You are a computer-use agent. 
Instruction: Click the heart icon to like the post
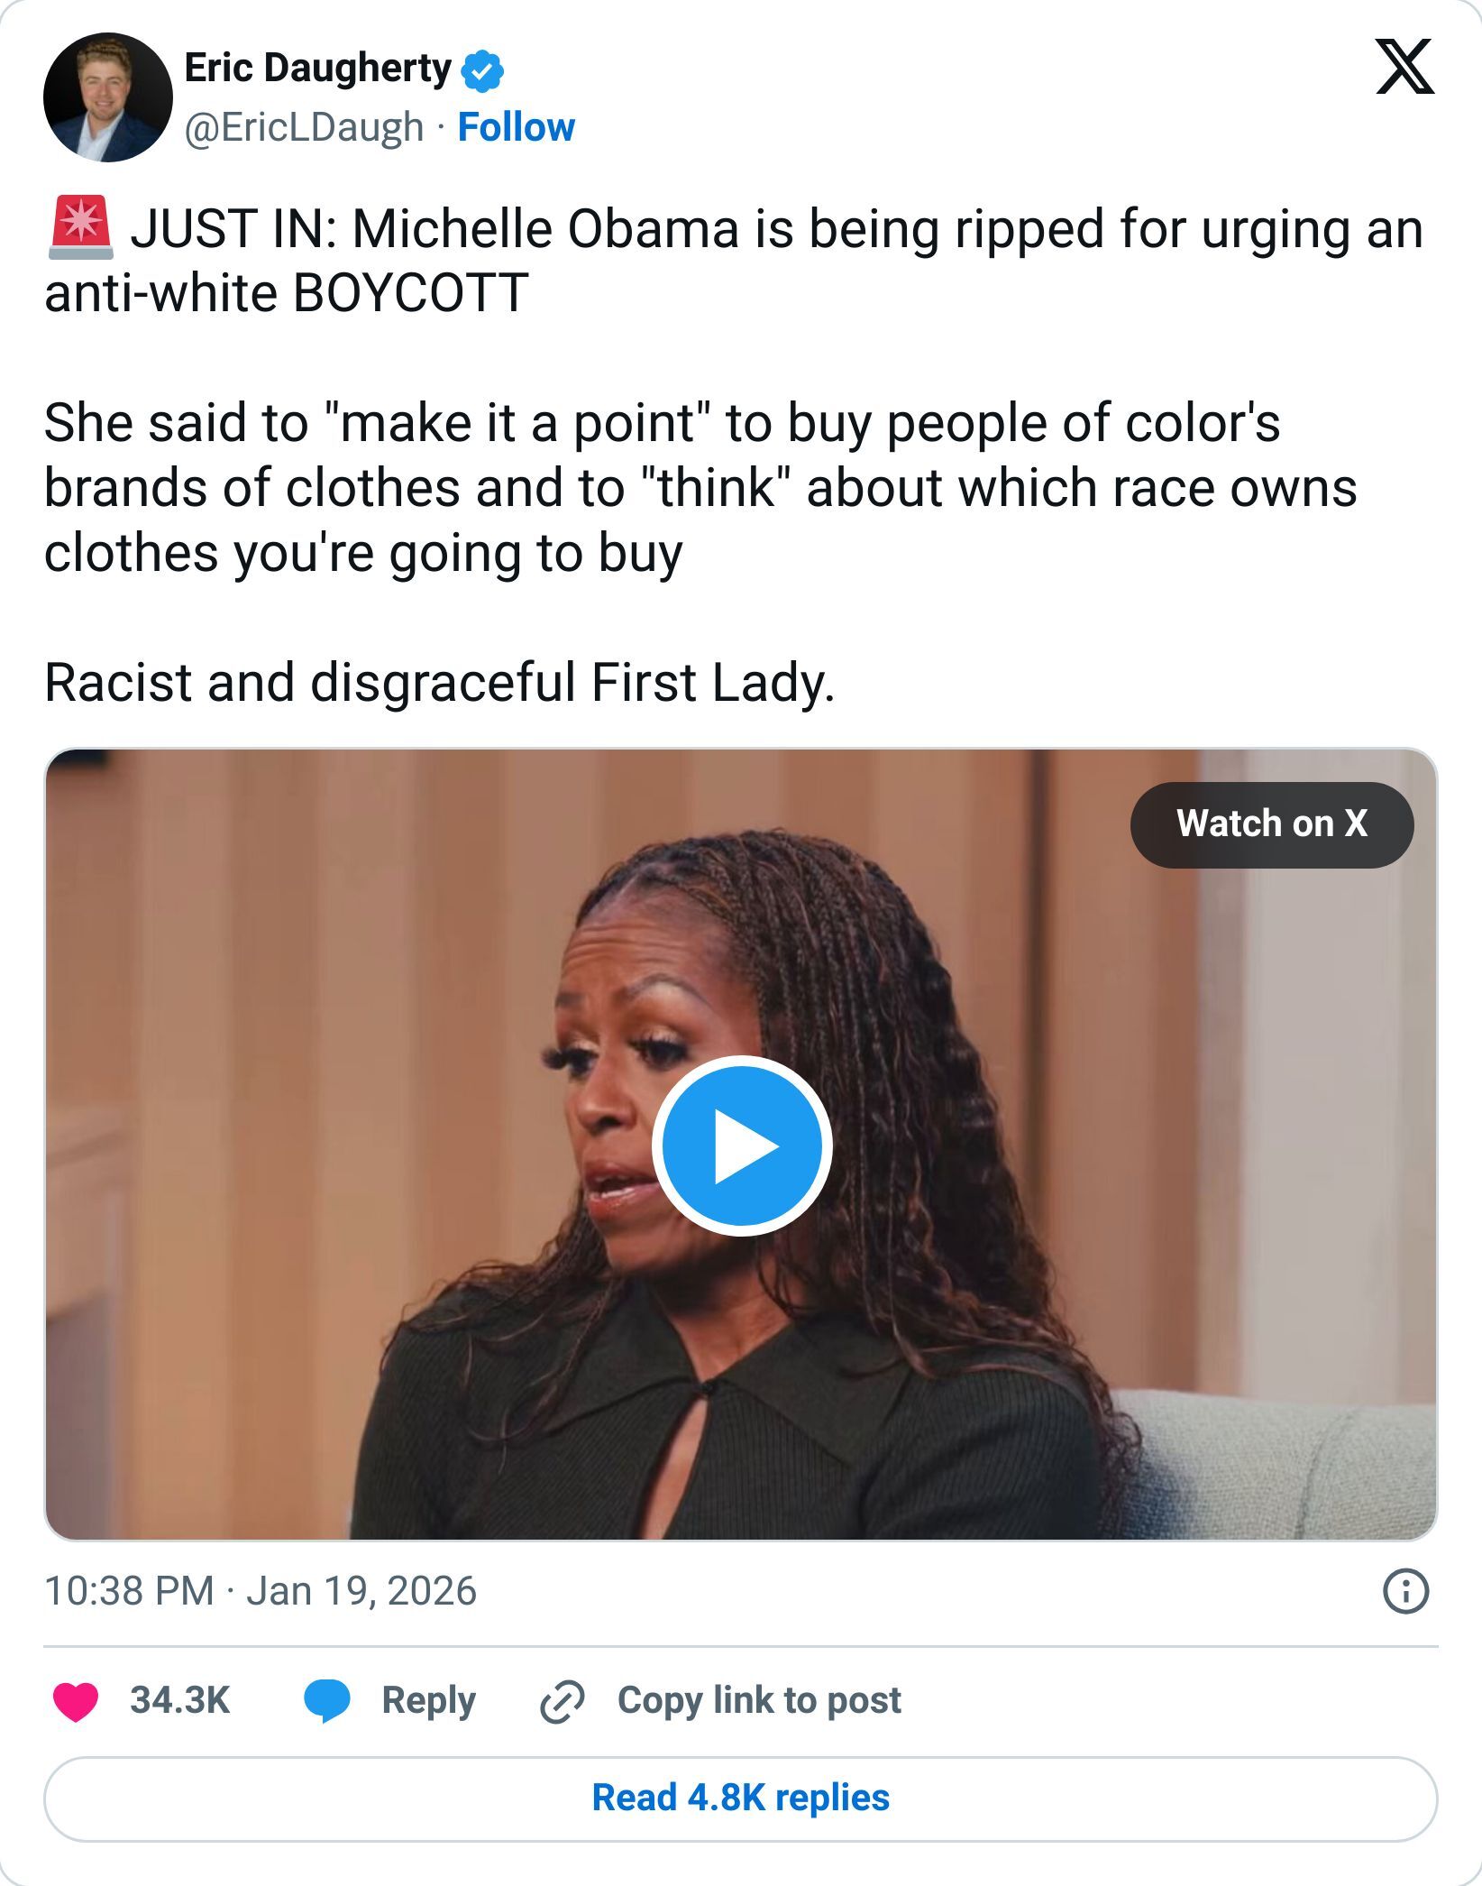pos(76,1699)
